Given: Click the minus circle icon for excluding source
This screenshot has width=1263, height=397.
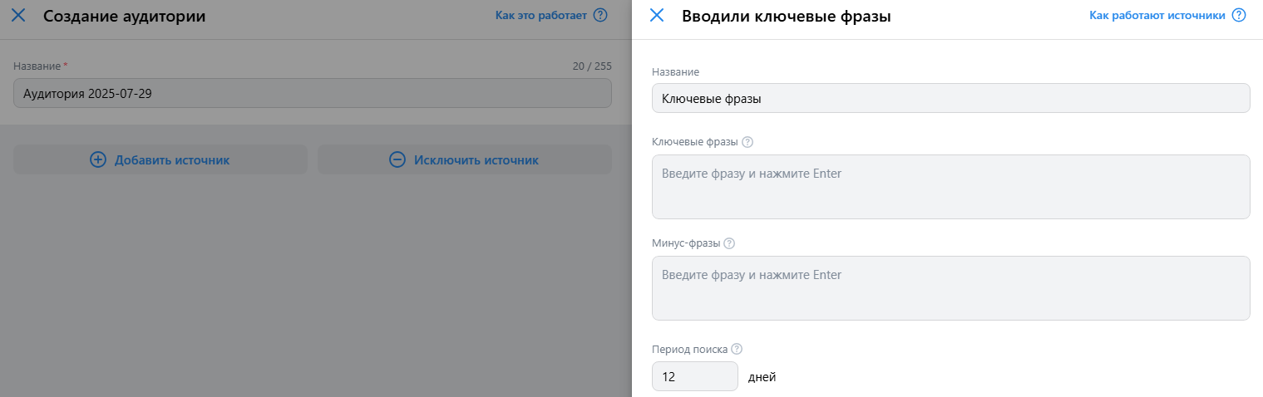Looking at the screenshot, I should tap(397, 159).
